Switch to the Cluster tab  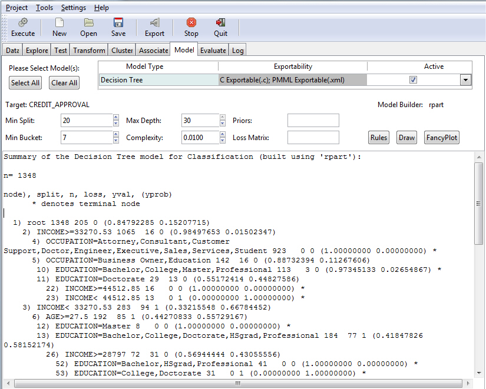pyautogui.click(x=122, y=50)
